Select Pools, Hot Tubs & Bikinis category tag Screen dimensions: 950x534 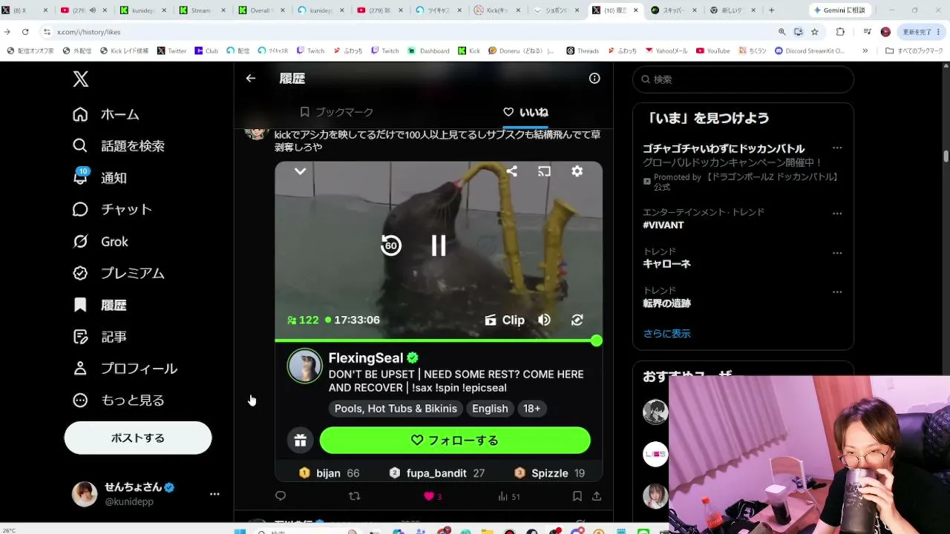coord(396,409)
